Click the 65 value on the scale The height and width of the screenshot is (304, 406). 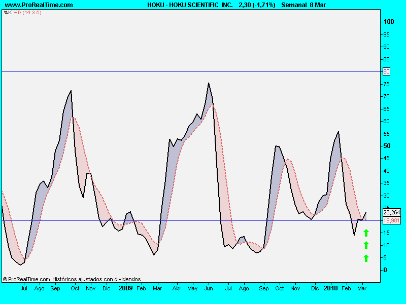386,109
